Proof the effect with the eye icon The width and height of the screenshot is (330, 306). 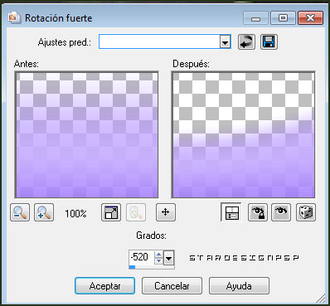[281, 212]
